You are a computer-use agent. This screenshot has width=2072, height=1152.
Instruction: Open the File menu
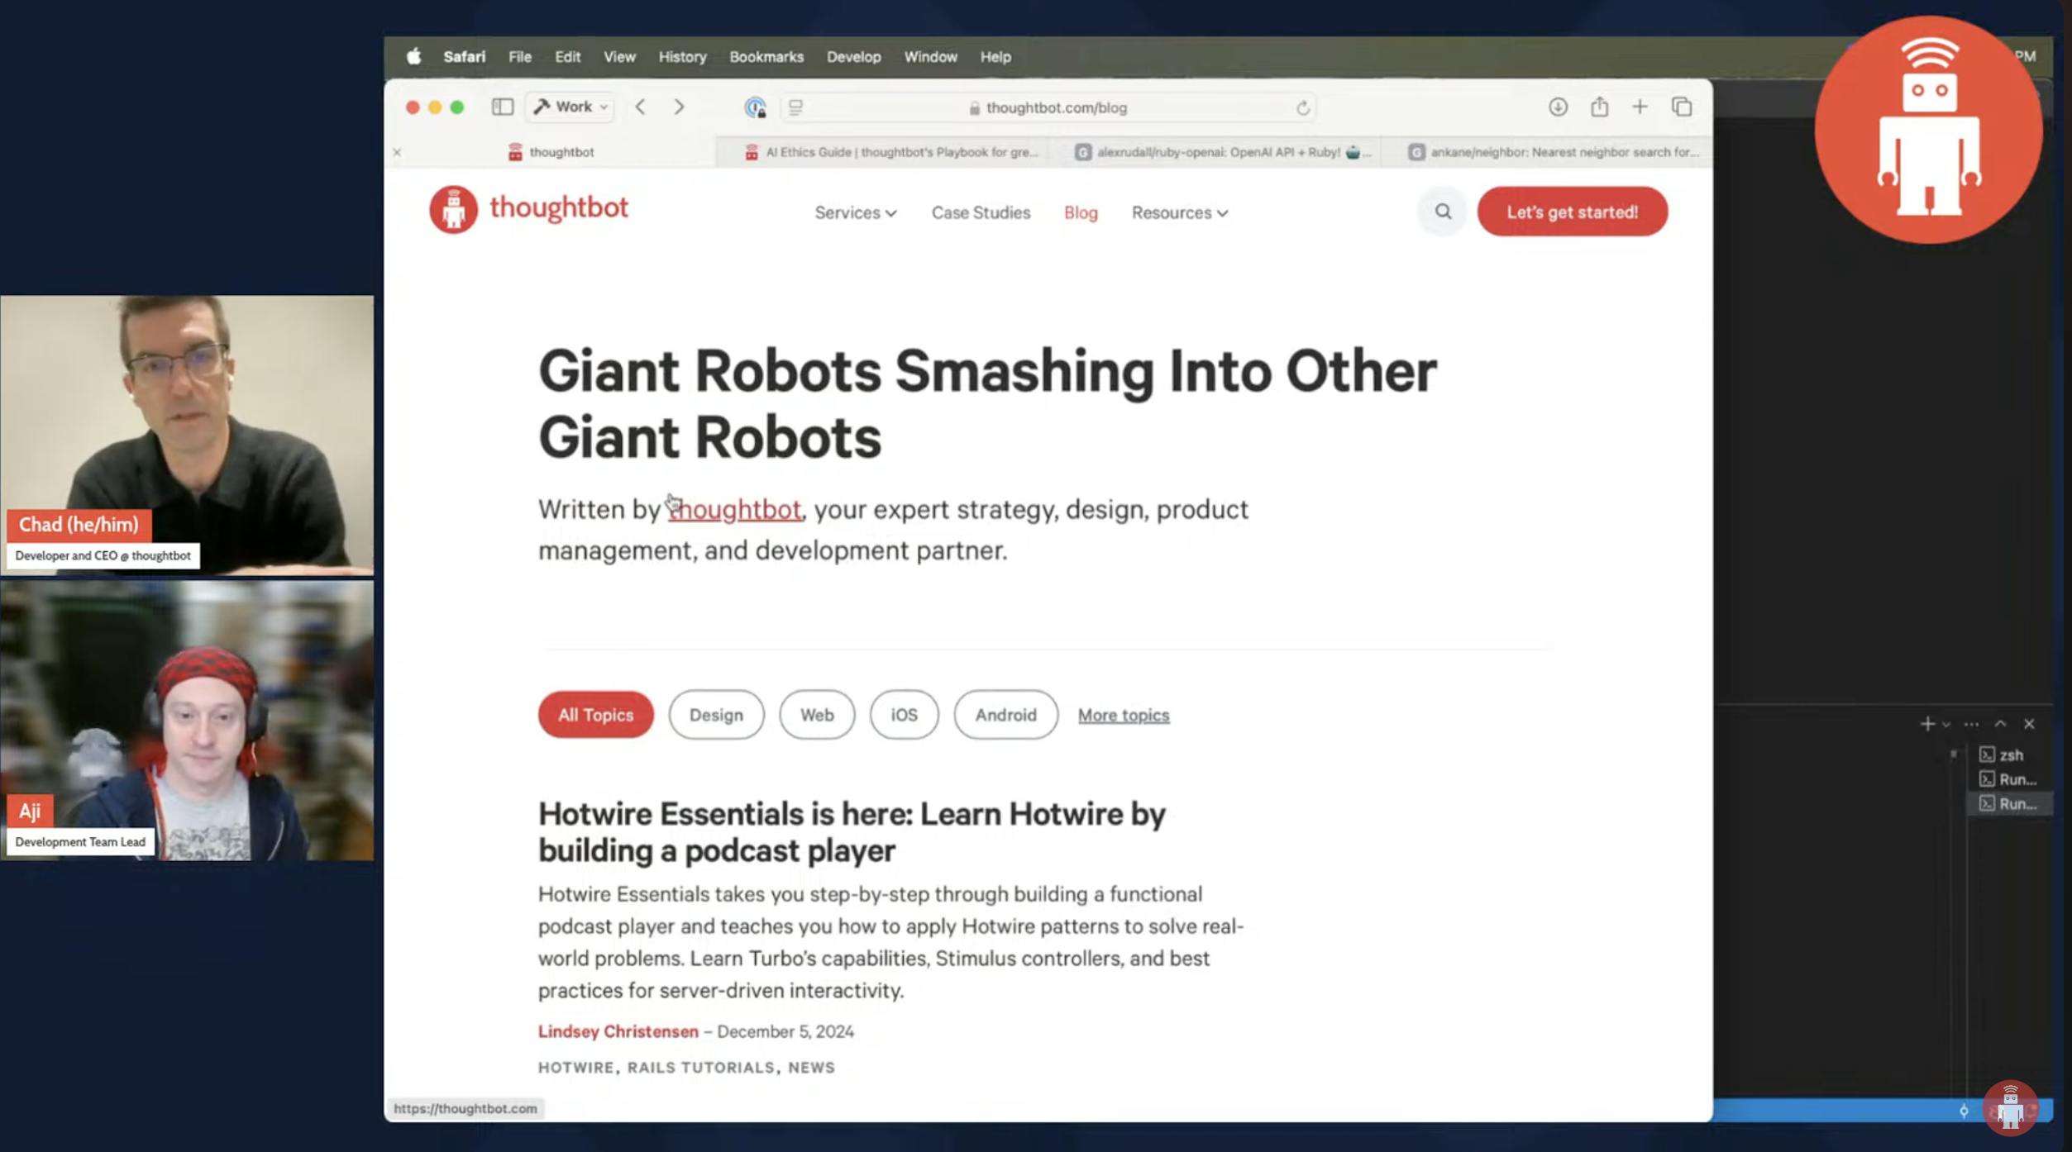pyautogui.click(x=519, y=56)
